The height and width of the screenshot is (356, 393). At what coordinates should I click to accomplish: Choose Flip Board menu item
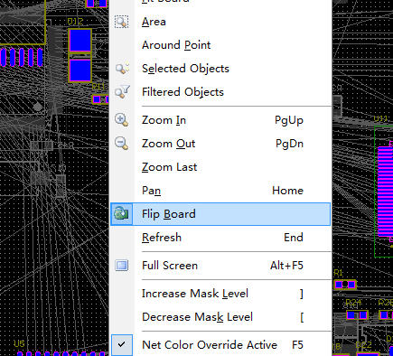pos(220,214)
